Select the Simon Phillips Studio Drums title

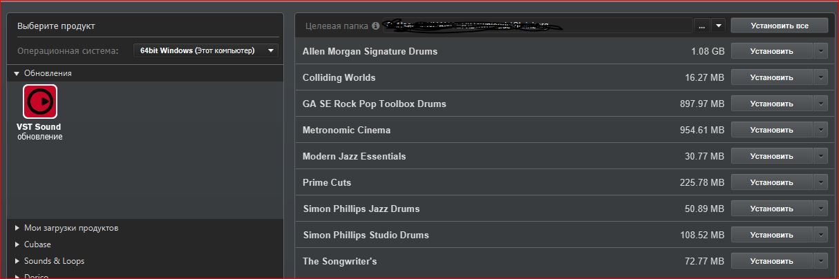(x=366, y=235)
